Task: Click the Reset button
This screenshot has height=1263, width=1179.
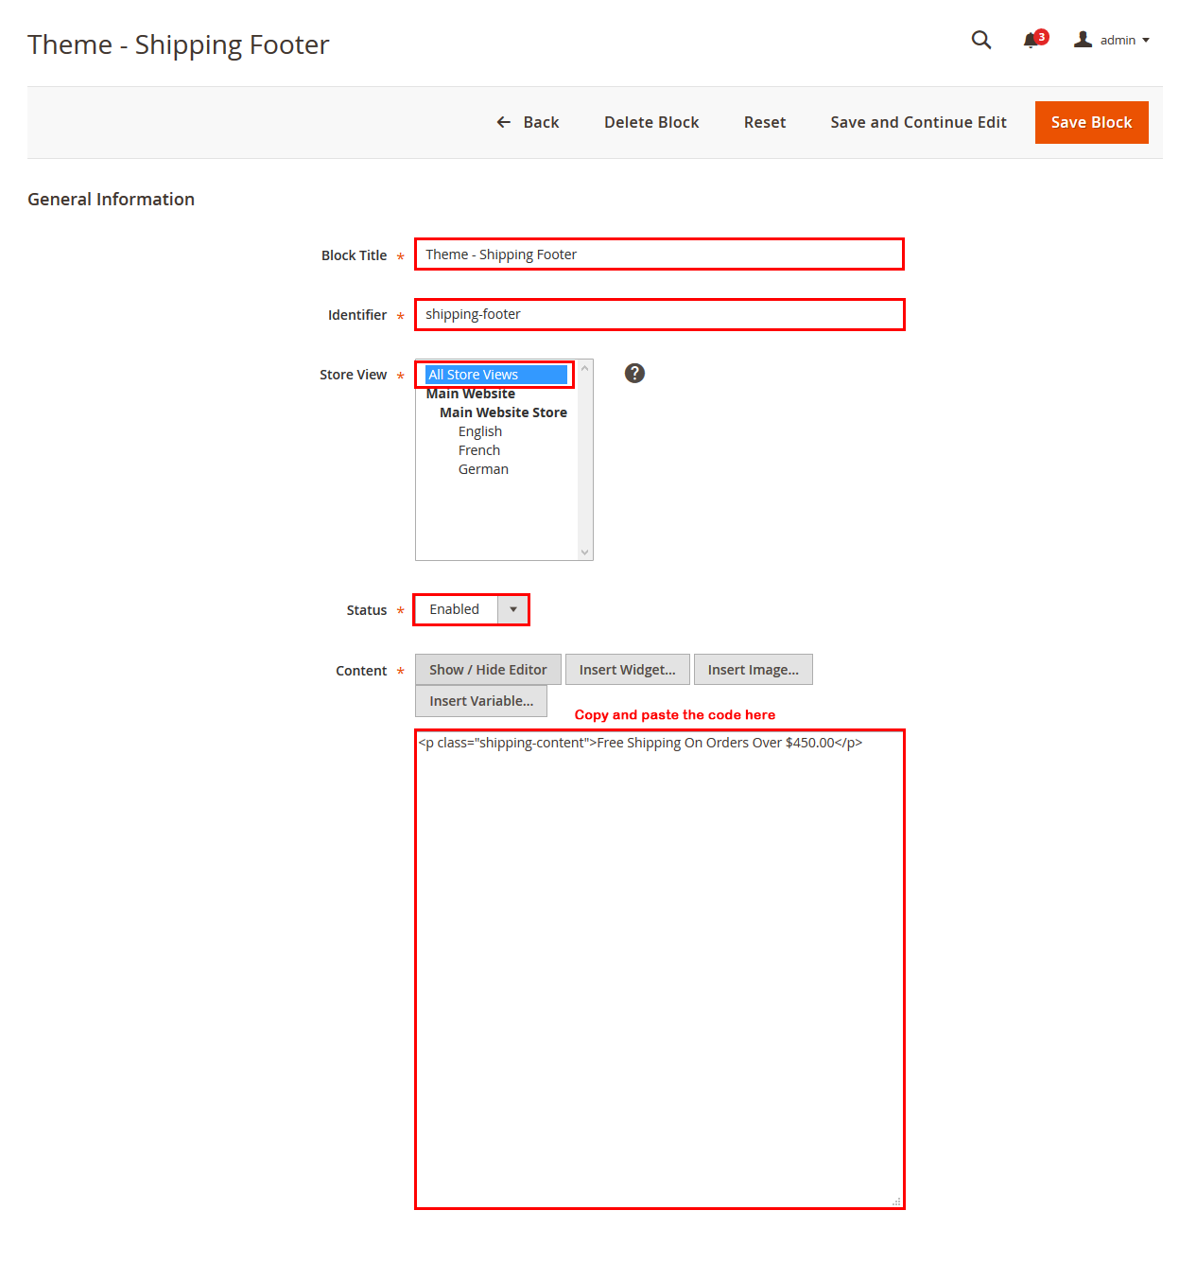Action: (x=765, y=122)
